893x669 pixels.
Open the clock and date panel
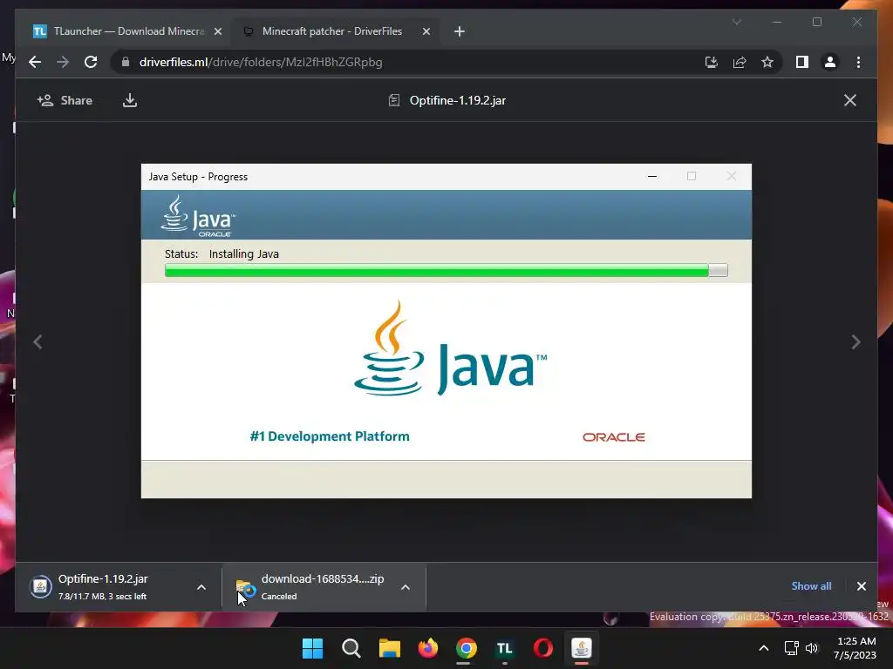point(856,648)
